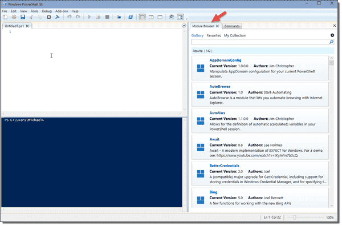Viewport: 342px width, 226px height.
Task: Click the Bing module tile icon
Action: coord(201,200)
